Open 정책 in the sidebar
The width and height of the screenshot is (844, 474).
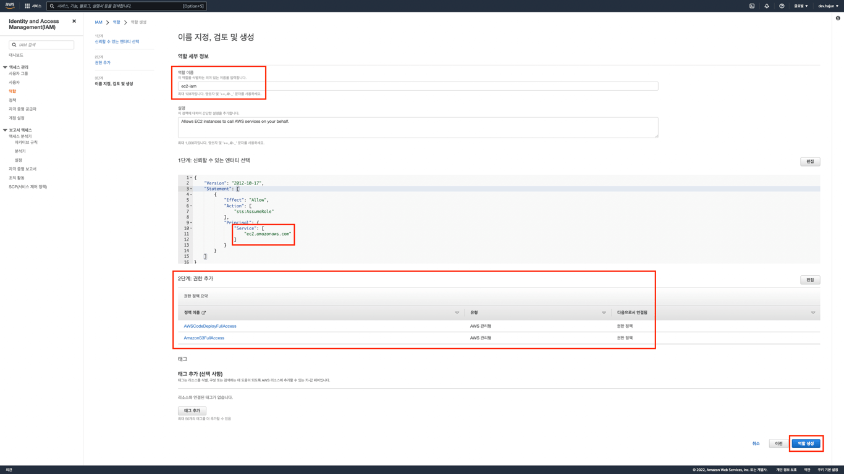coord(12,100)
